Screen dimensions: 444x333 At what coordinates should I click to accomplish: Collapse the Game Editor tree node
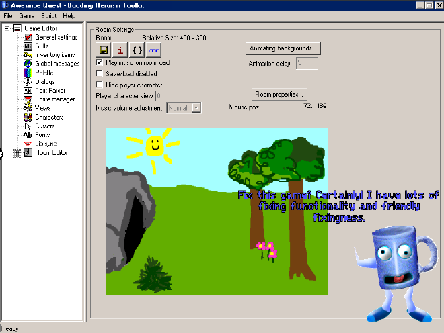pos(7,28)
